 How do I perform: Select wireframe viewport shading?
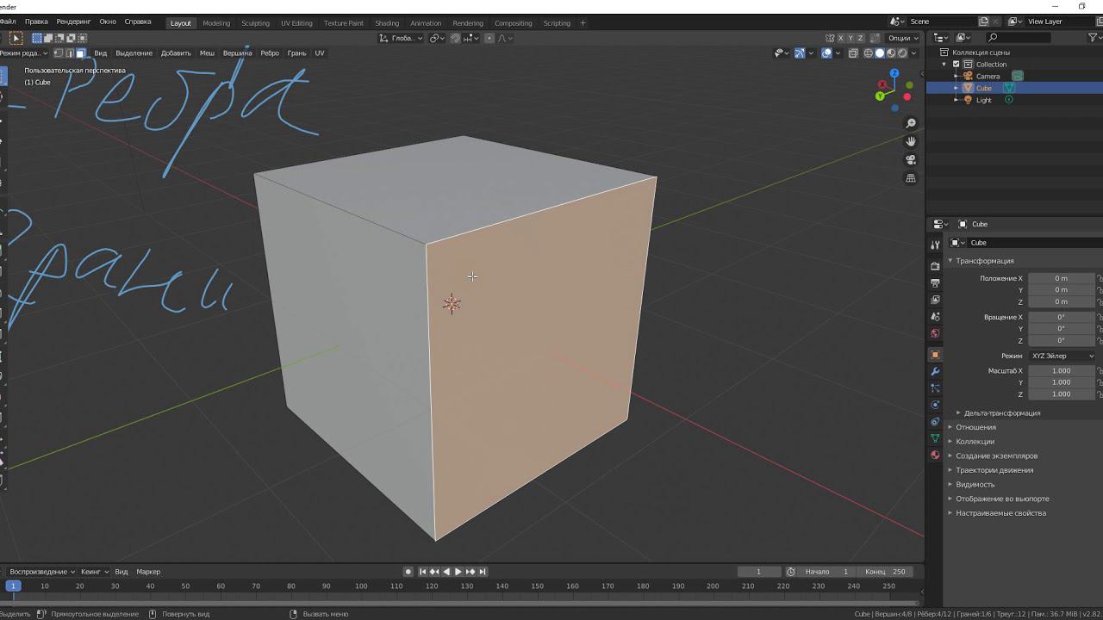coord(868,53)
